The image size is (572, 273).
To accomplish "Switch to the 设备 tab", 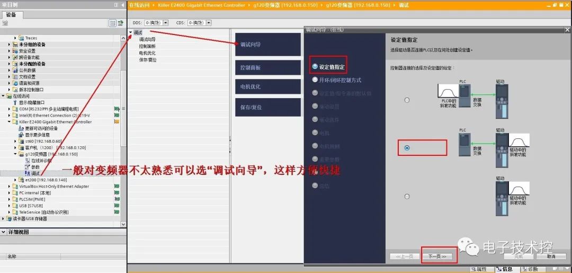I will [x=11, y=15].
